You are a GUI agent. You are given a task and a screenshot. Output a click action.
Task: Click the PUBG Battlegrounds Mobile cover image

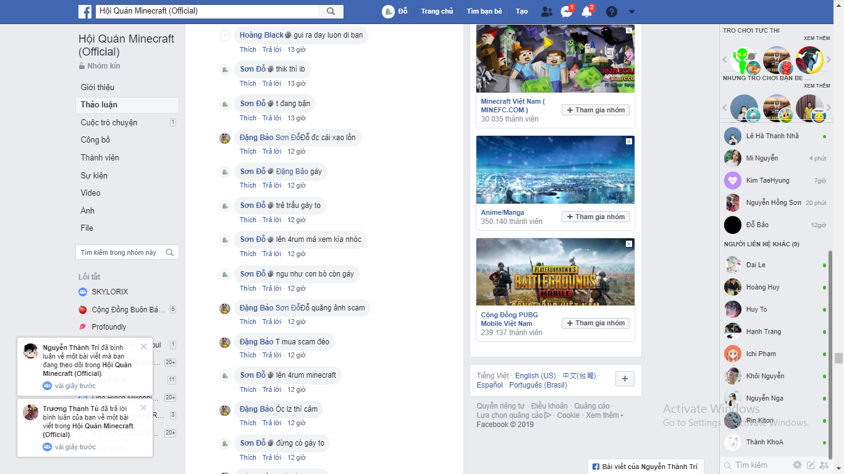[x=555, y=272]
